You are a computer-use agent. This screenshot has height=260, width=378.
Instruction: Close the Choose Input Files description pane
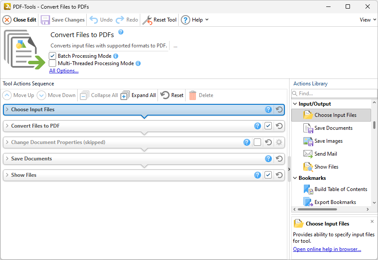click(372, 221)
